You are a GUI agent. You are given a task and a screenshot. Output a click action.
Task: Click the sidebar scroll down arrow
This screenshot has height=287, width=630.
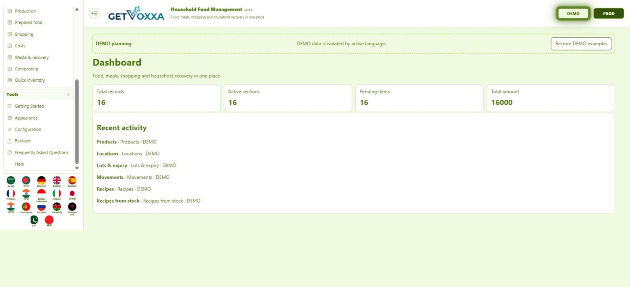[x=76, y=168]
